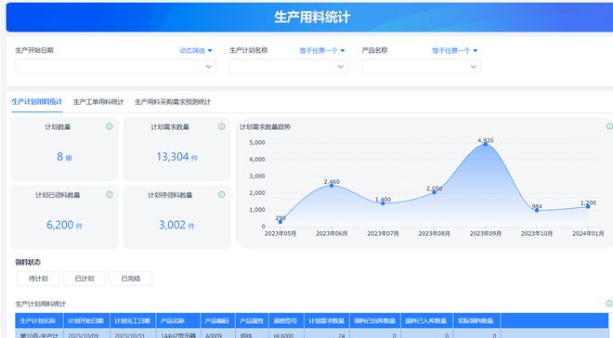Open 等于任意一个 dropdown for 产品名称

[455, 50]
